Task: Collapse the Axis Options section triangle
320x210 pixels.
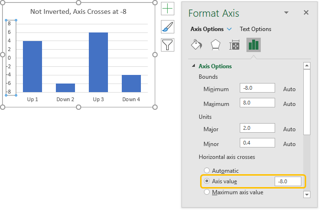Action: (193, 66)
